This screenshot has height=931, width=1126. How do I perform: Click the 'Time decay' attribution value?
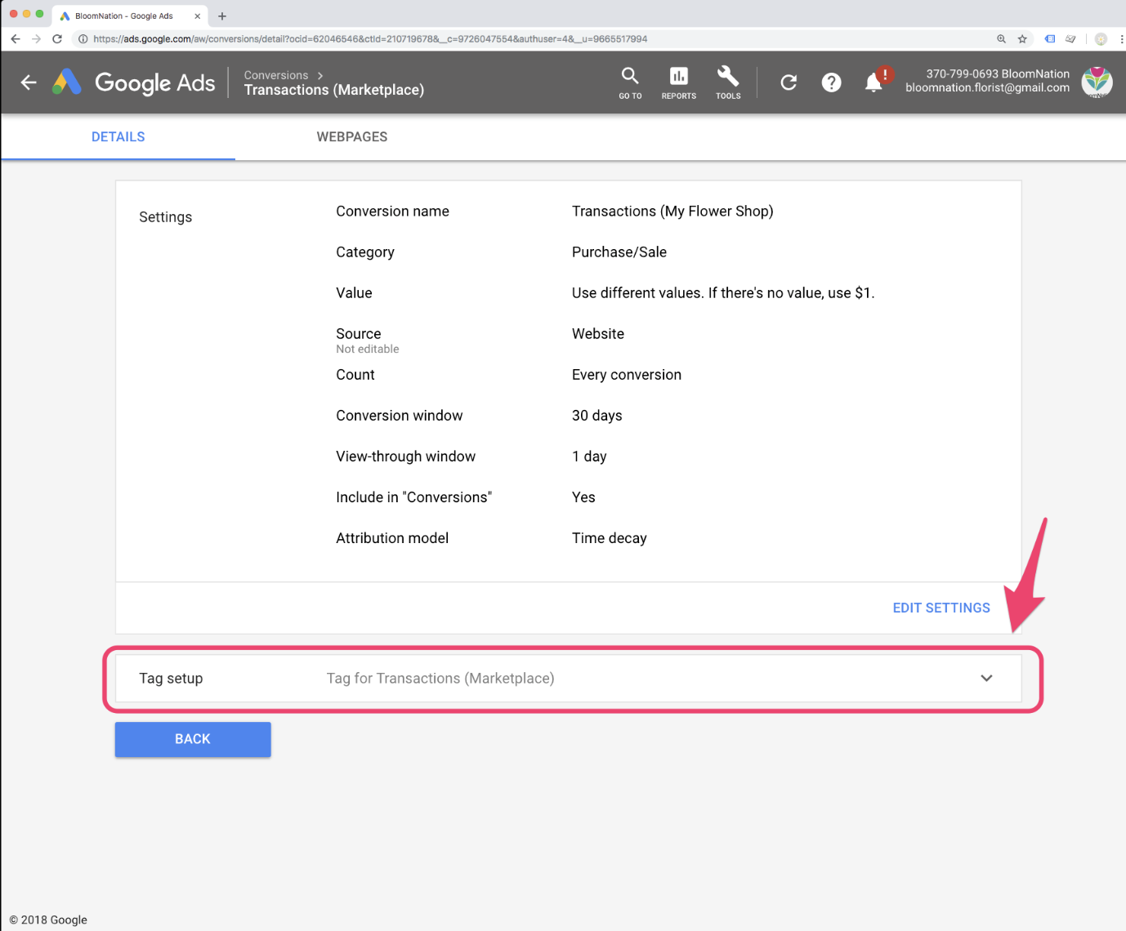(610, 538)
